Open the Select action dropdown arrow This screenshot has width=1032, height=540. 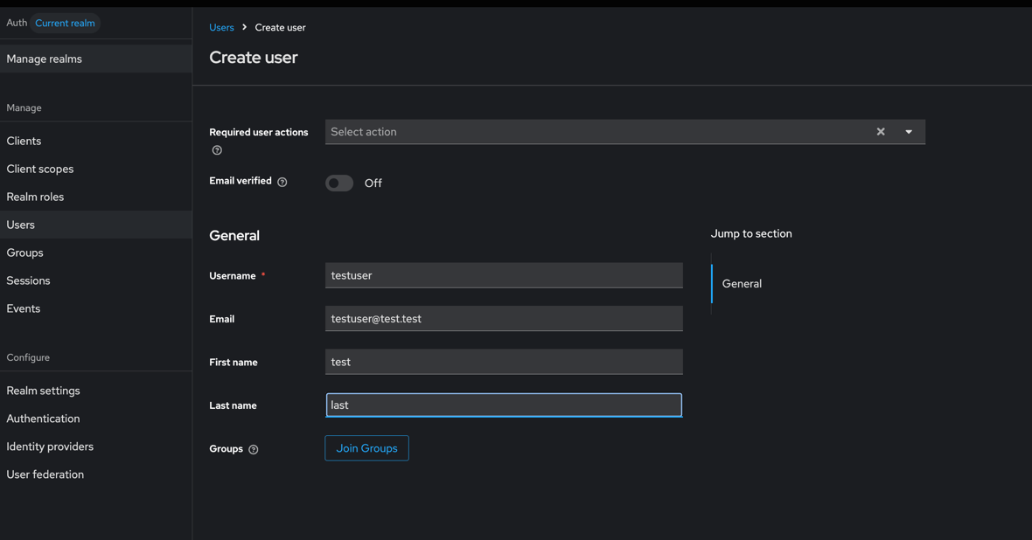click(909, 132)
